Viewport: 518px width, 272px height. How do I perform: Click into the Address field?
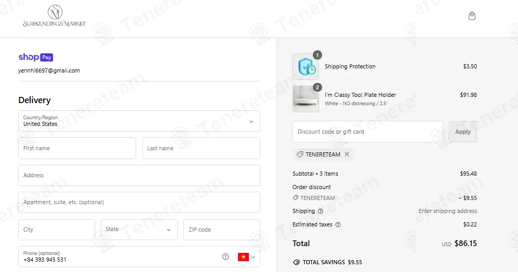pyautogui.click(x=139, y=175)
